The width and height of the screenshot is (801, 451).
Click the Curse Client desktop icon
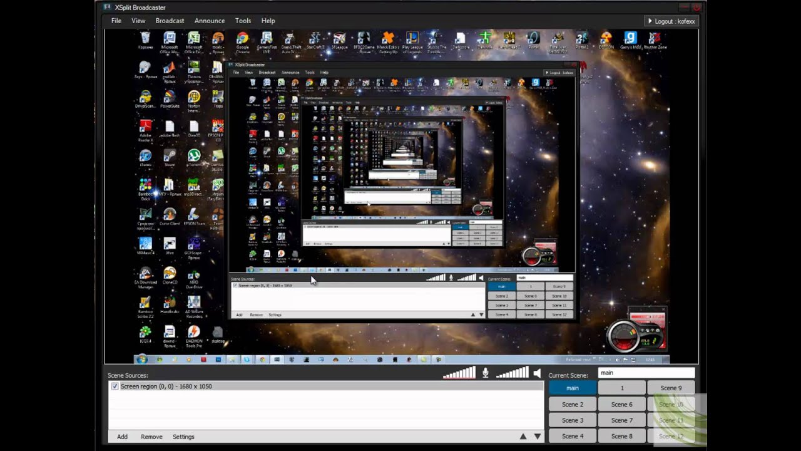[170, 216]
